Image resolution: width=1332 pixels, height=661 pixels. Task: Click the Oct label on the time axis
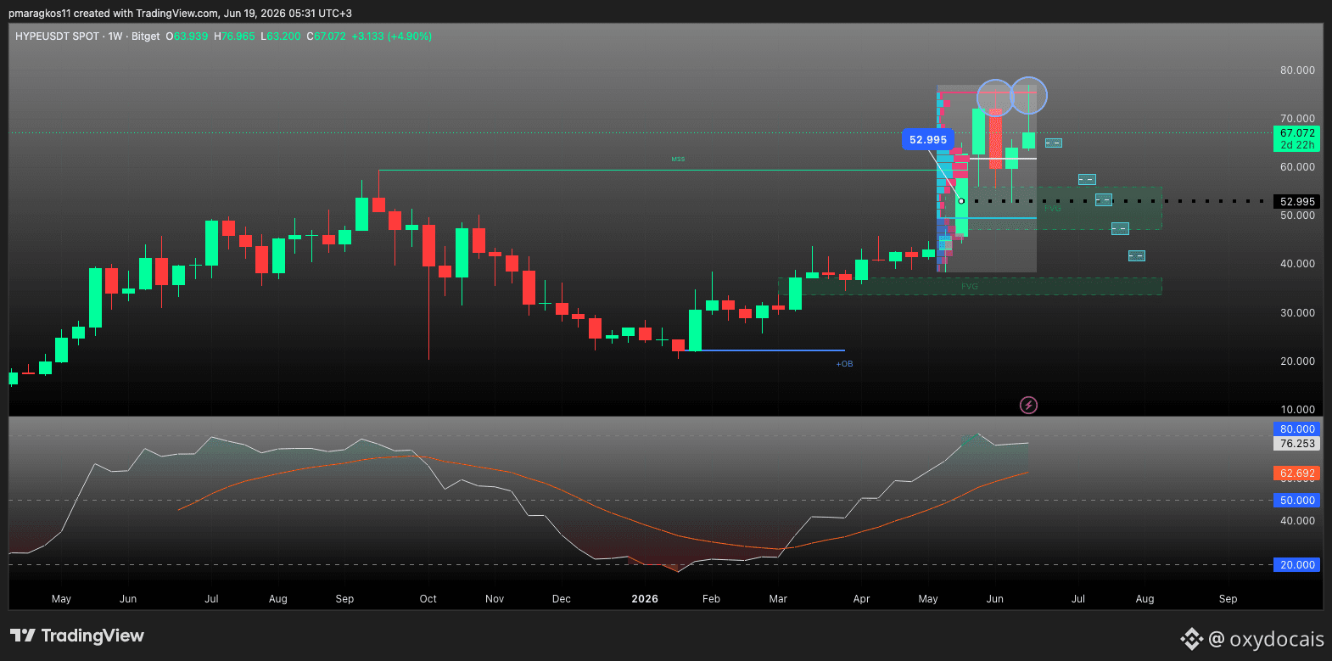(428, 599)
